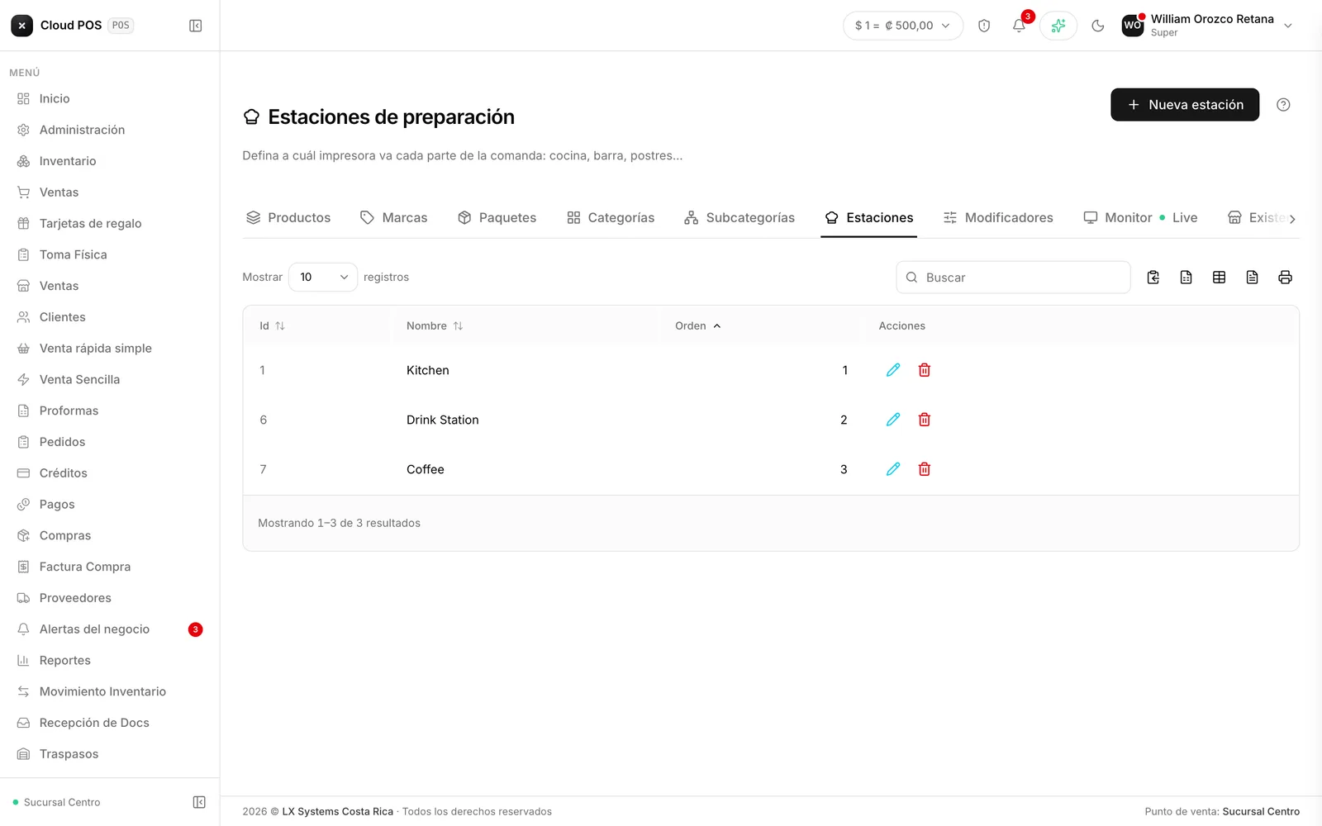Go to the Subcategorías tab

pyautogui.click(x=739, y=218)
